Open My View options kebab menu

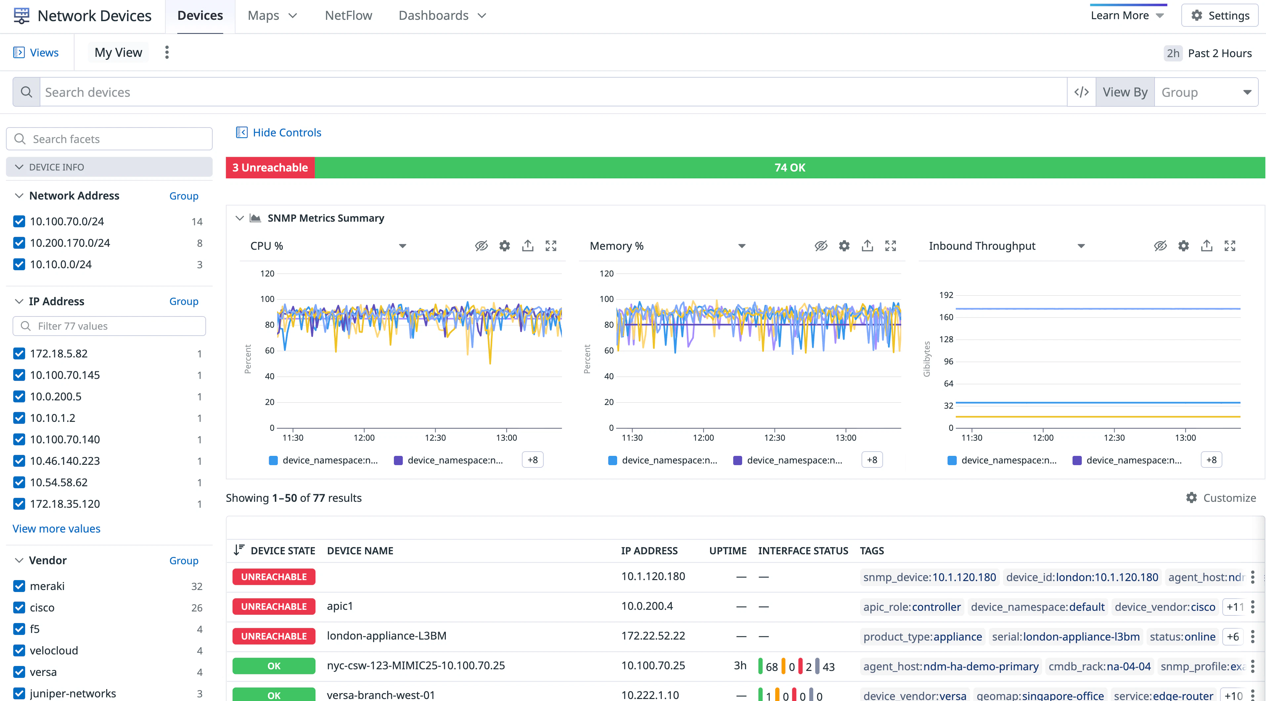(x=167, y=53)
